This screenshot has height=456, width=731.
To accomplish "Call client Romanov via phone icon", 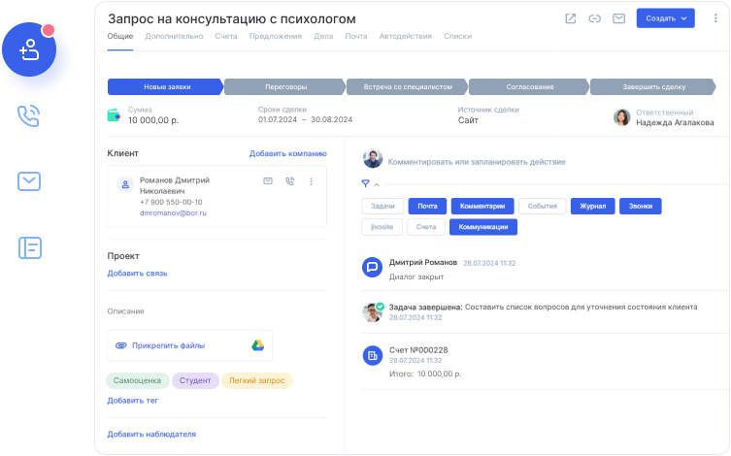I will point(289,181).
